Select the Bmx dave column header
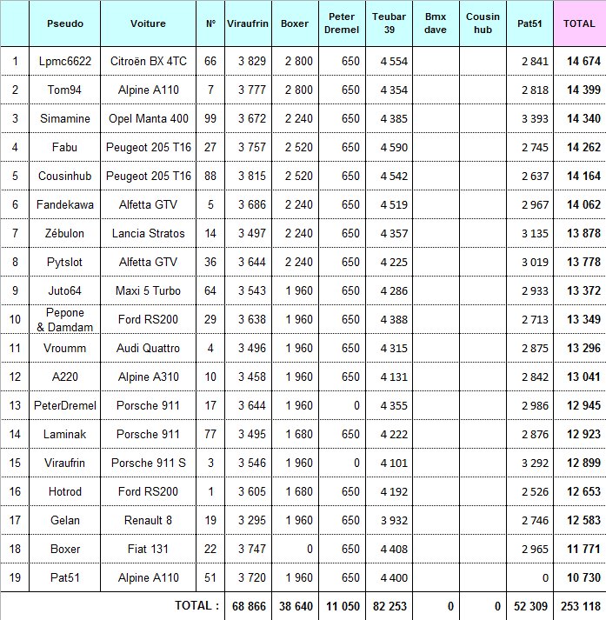Screen dimensions: 606x620 coord(436,23)
